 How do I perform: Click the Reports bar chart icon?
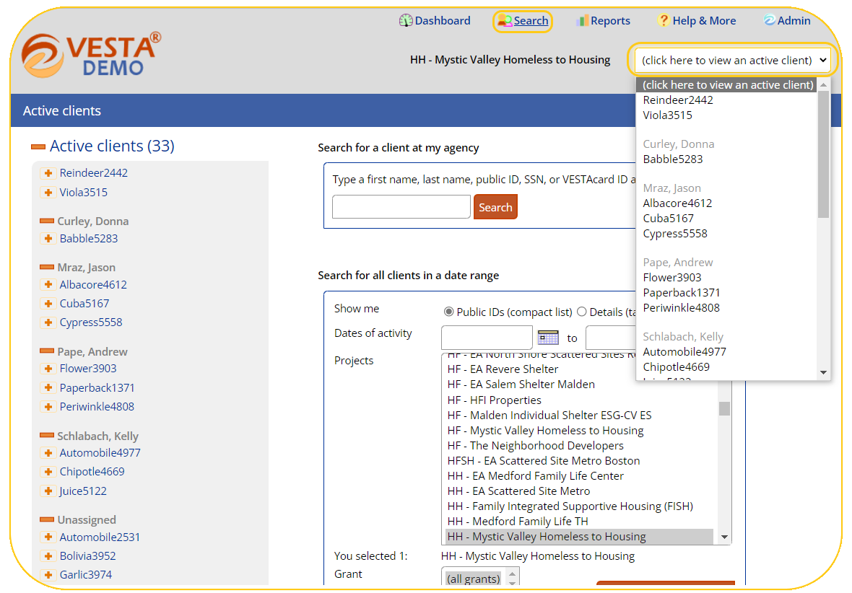point(582,21)
